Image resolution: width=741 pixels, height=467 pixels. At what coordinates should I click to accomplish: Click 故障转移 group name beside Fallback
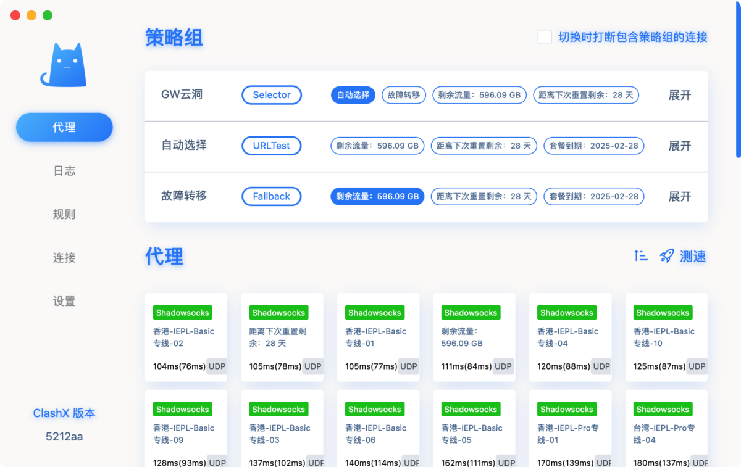184,196
